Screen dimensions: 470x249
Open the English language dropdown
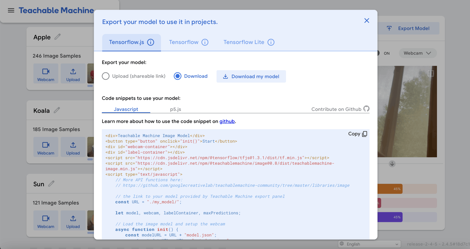point(369,244)
